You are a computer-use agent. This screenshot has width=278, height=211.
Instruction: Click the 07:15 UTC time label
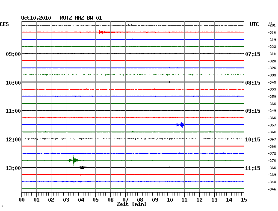pyautogui.click(x=253, y=54)
